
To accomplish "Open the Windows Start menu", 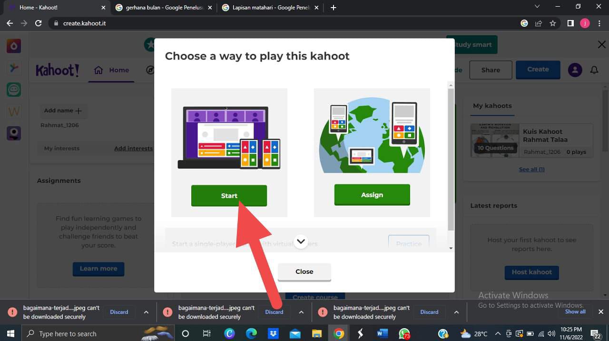I will (10, 333).
